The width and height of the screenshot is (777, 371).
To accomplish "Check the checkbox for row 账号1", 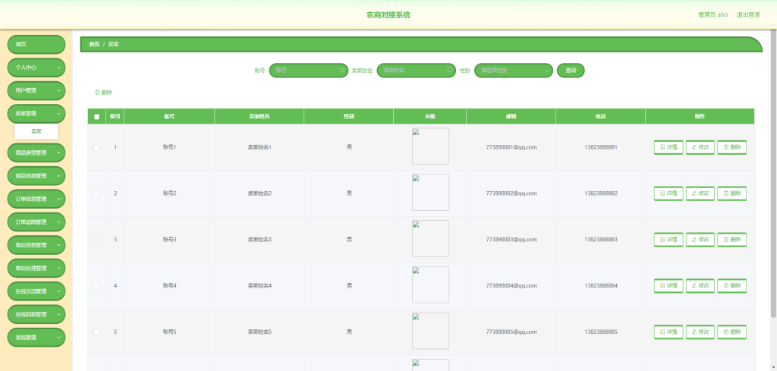I will coord(96,147).
